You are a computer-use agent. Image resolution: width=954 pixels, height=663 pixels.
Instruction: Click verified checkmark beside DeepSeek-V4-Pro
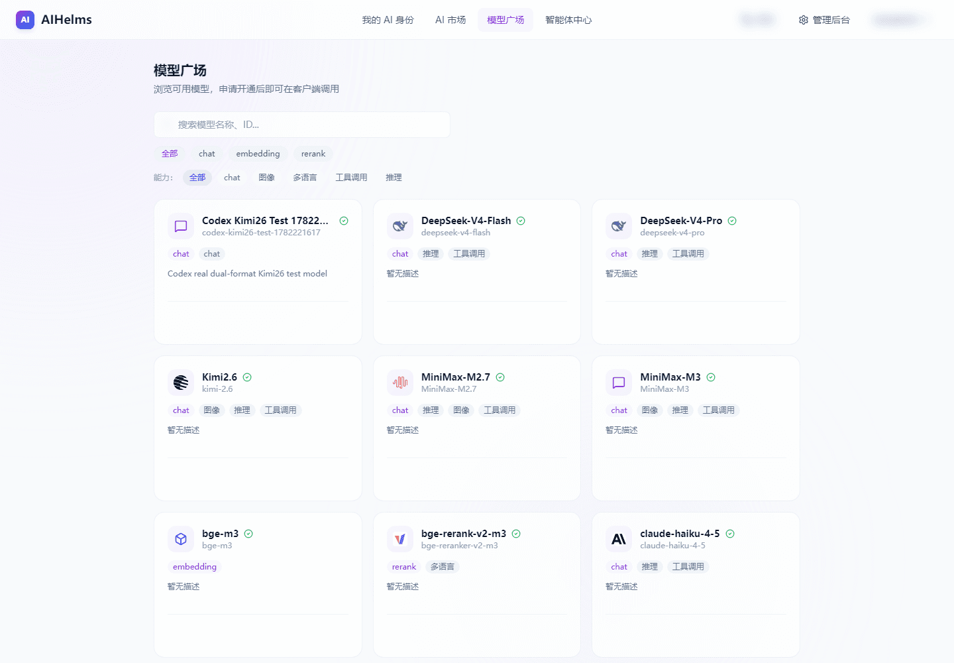[732, 221]
